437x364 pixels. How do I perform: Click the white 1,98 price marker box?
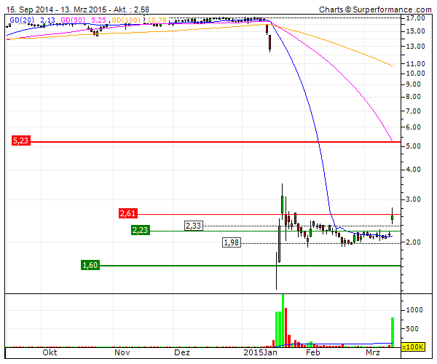coord(231,242)
